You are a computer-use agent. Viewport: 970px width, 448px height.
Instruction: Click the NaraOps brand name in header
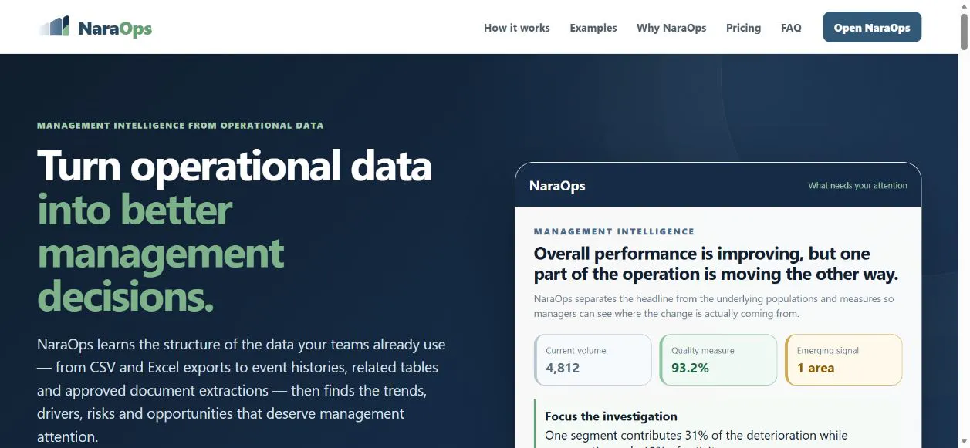click(x=115, y=29)
